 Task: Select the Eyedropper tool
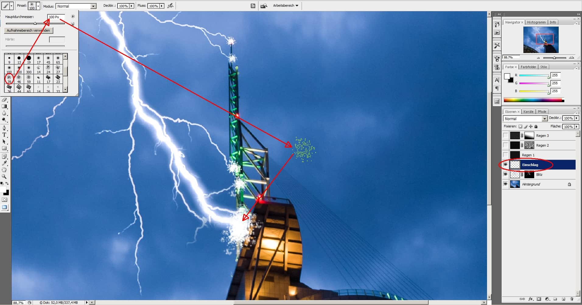pos(4,163)
